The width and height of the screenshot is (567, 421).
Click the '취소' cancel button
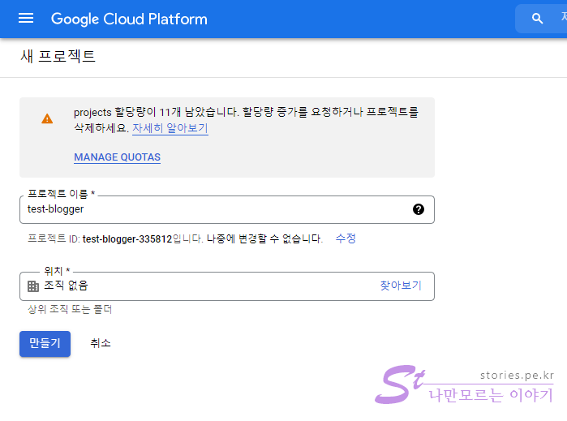[100, 343]
